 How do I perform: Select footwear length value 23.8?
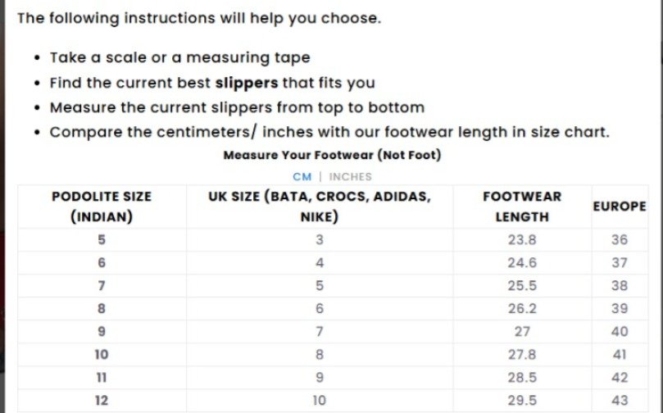pyautogui.click(x=522, y=240)
